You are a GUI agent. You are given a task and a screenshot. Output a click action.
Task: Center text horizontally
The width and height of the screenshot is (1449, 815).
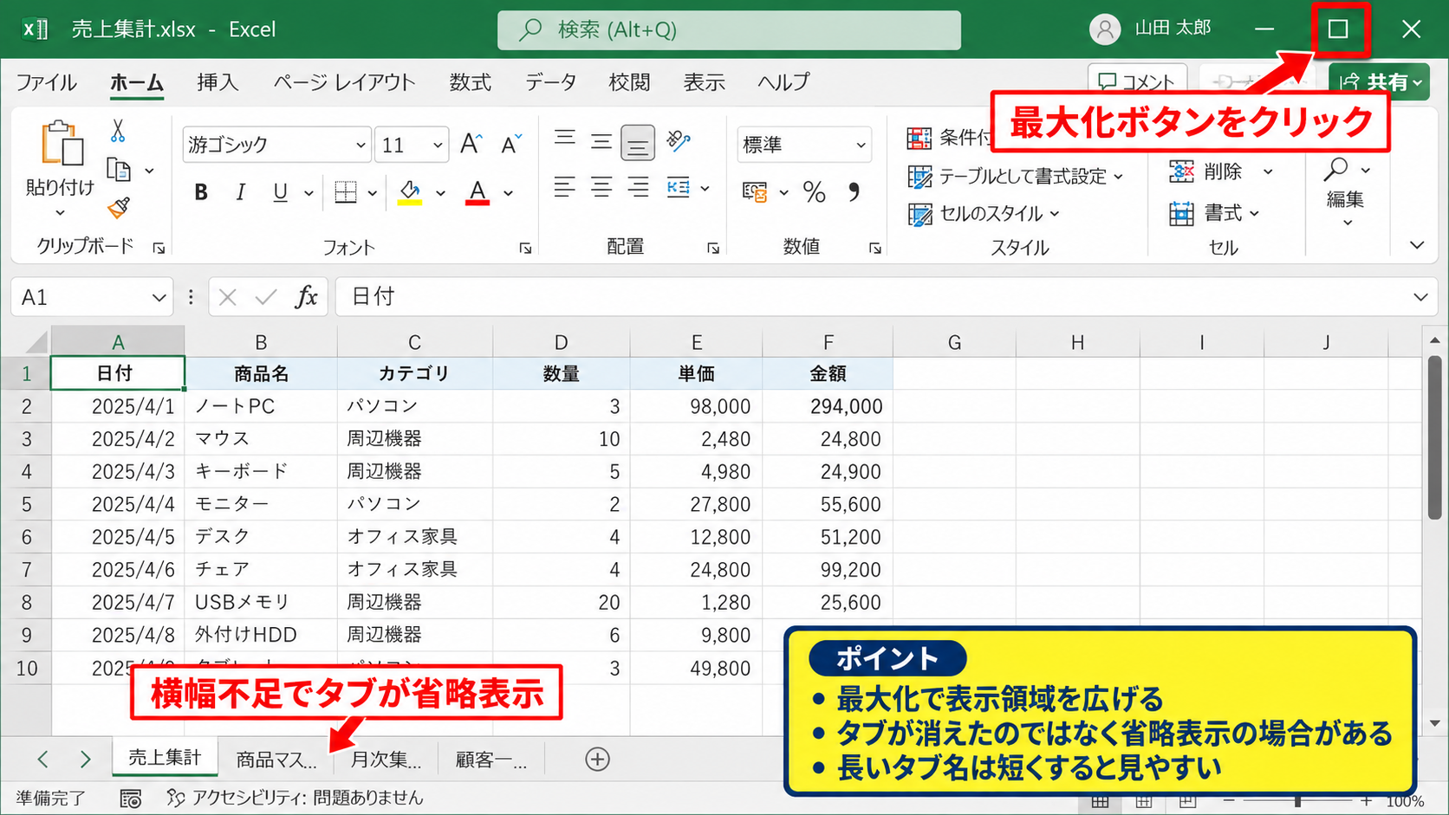coord(601,187)
